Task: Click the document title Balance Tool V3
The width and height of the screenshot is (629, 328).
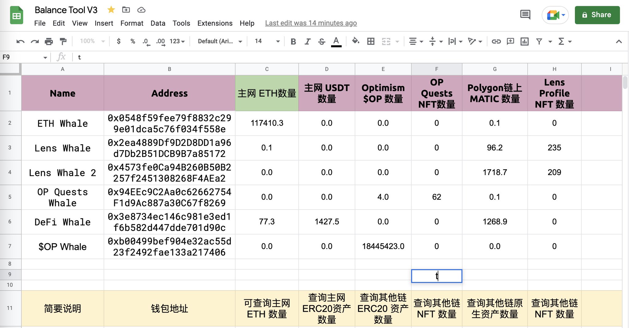Action: (x=66, y=10)
